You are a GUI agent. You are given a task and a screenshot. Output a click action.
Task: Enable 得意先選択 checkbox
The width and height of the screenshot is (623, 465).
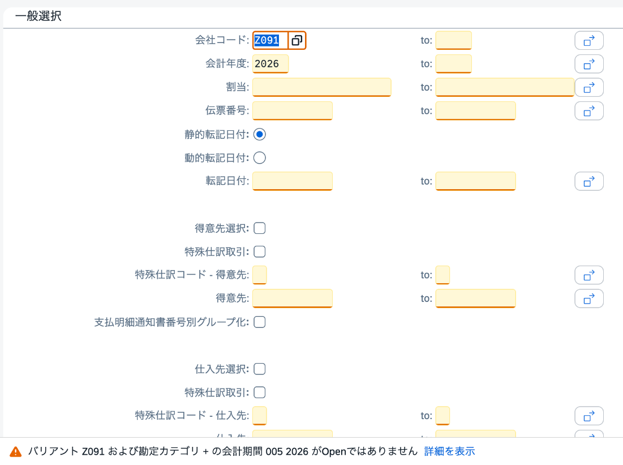(260, 228)
